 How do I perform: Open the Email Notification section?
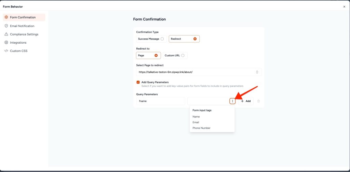point(22,26)
